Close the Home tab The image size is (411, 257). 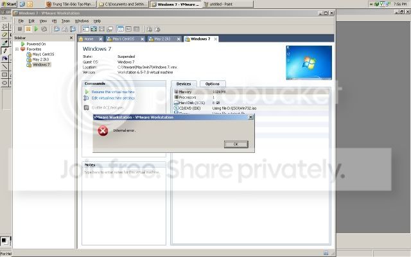coord(101,39)
